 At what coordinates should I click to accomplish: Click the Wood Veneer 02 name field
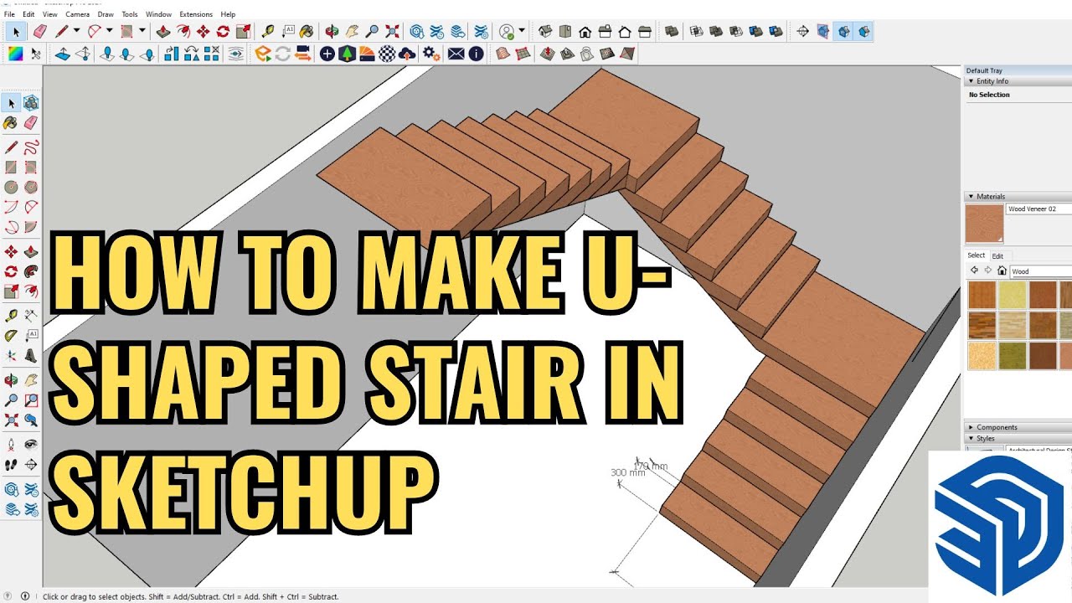(1038, 209)
